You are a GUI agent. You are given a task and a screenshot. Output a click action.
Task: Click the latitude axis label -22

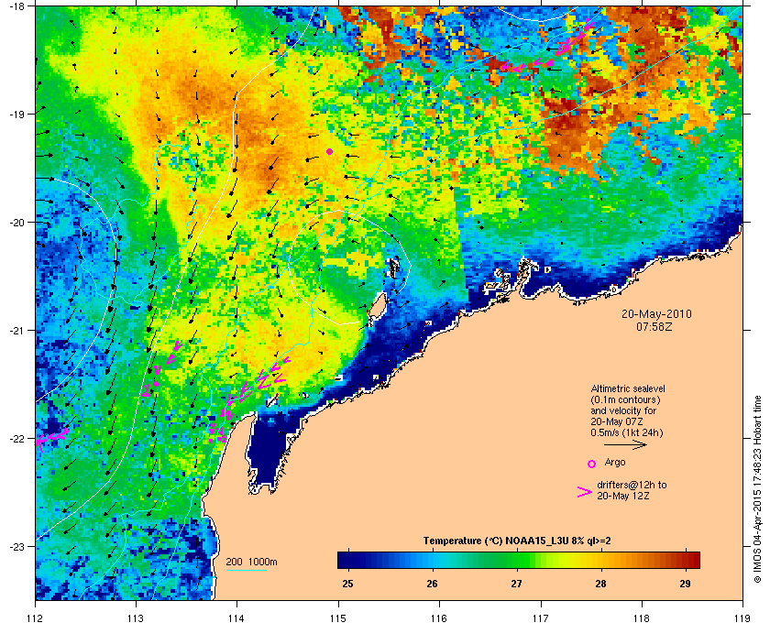(x=16, y=439)
